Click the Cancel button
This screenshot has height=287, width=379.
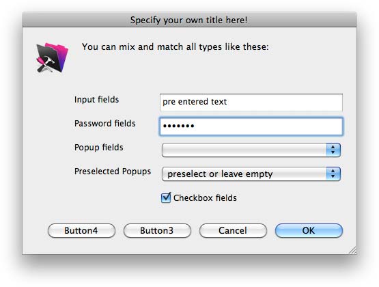[233, 230]
